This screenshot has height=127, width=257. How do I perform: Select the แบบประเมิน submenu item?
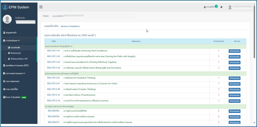(x=14, y=48)
